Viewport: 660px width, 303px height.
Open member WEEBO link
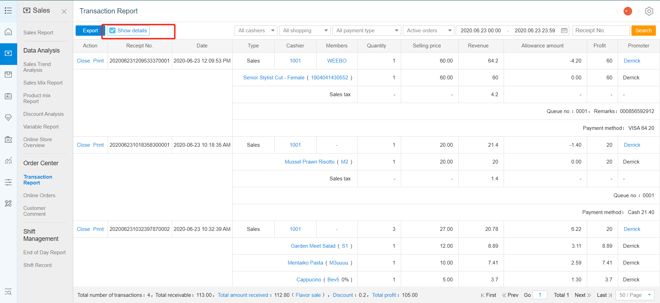click(x=337, y=61)
